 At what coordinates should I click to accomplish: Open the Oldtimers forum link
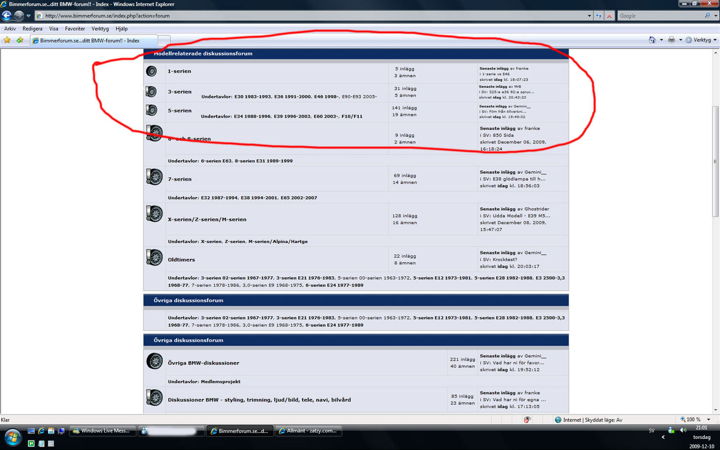(181, 260)
